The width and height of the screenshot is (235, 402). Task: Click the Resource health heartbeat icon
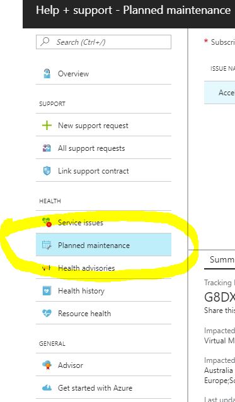point(47,313)
